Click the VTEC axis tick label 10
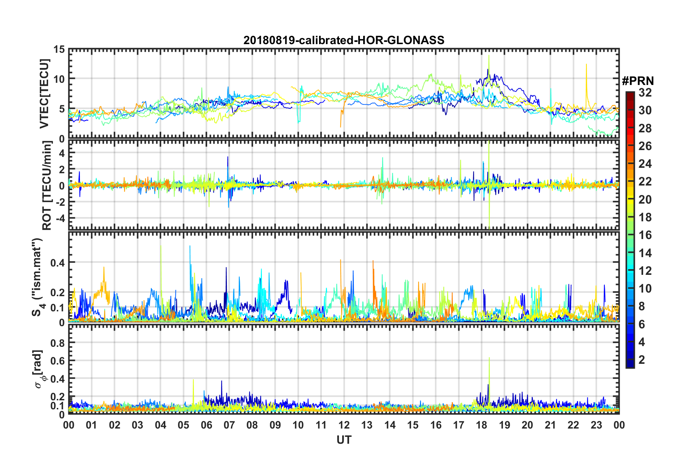The height and width of the screenshot is (460, 688). point(59,79)
